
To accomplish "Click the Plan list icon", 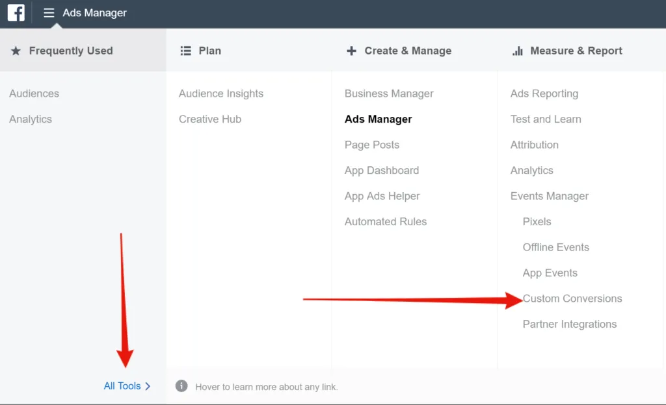I will click(185, 51).
